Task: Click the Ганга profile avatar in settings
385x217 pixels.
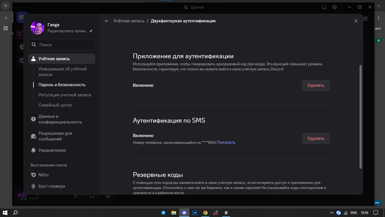Action: point(37,28)
